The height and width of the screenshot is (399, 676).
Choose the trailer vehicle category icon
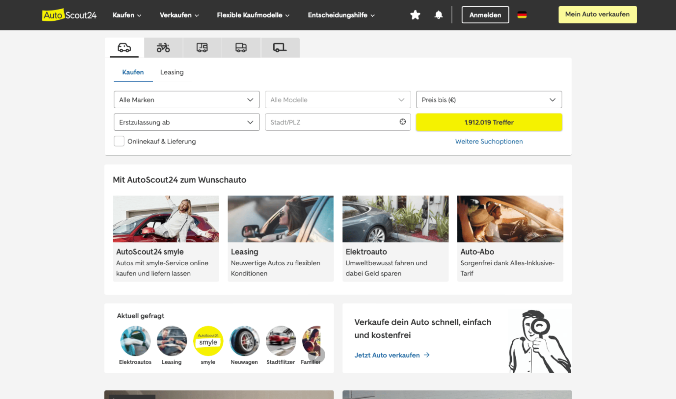[x=280, y=48]
